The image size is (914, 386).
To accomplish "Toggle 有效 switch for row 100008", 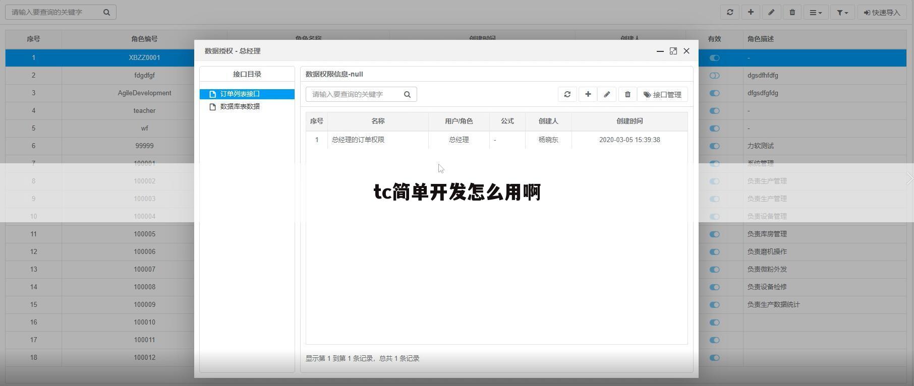I will click(x=714, y=287).
